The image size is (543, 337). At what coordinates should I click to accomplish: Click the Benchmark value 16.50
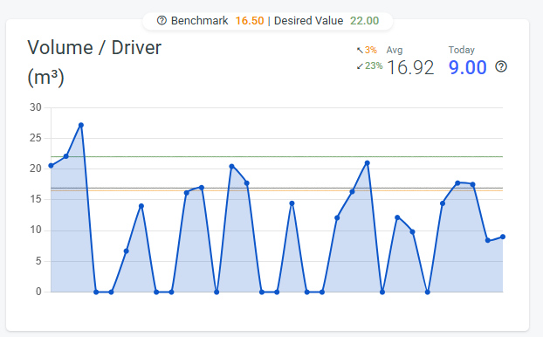pyautogui.click(x=250, y=21)
